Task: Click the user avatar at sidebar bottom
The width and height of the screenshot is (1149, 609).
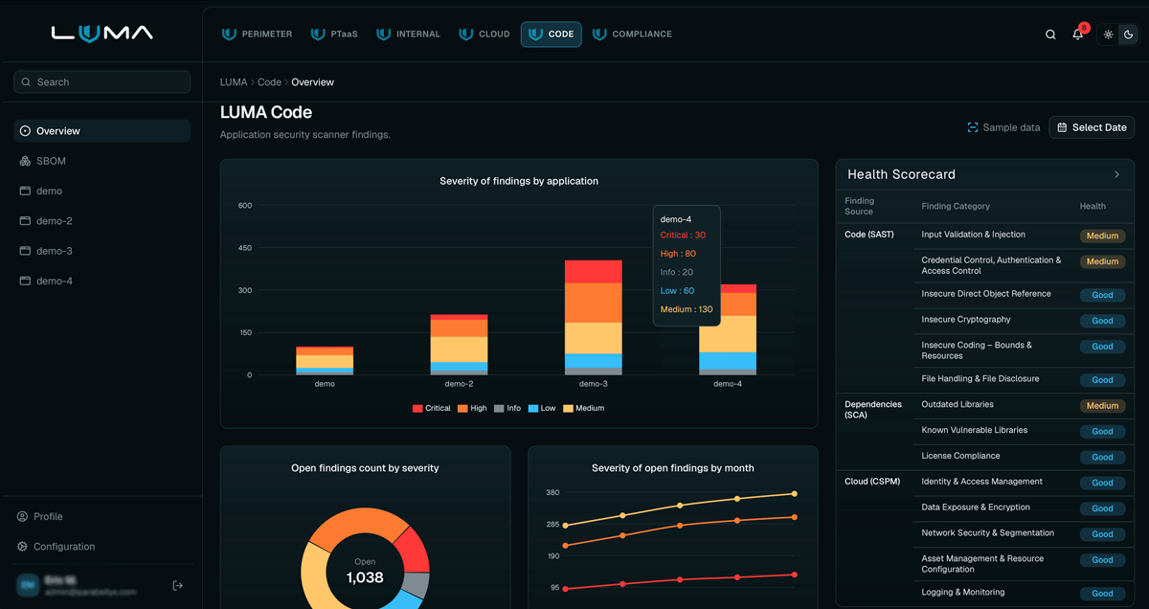Action: pos(27,585)
